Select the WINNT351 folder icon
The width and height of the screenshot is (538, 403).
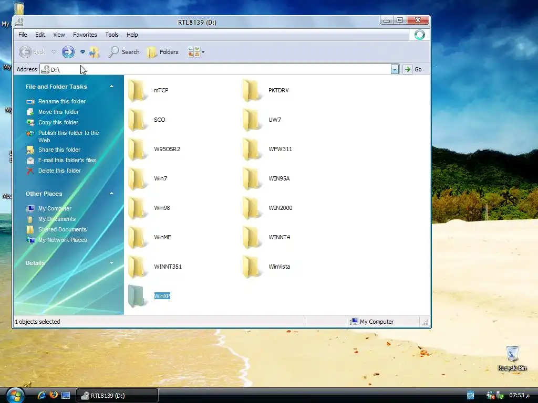[x=137, y=267]
